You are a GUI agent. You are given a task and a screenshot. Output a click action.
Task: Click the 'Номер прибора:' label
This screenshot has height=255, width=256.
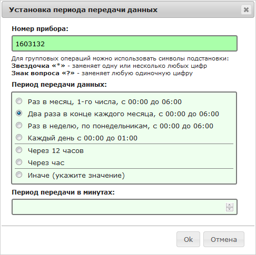tap(40, 28)
